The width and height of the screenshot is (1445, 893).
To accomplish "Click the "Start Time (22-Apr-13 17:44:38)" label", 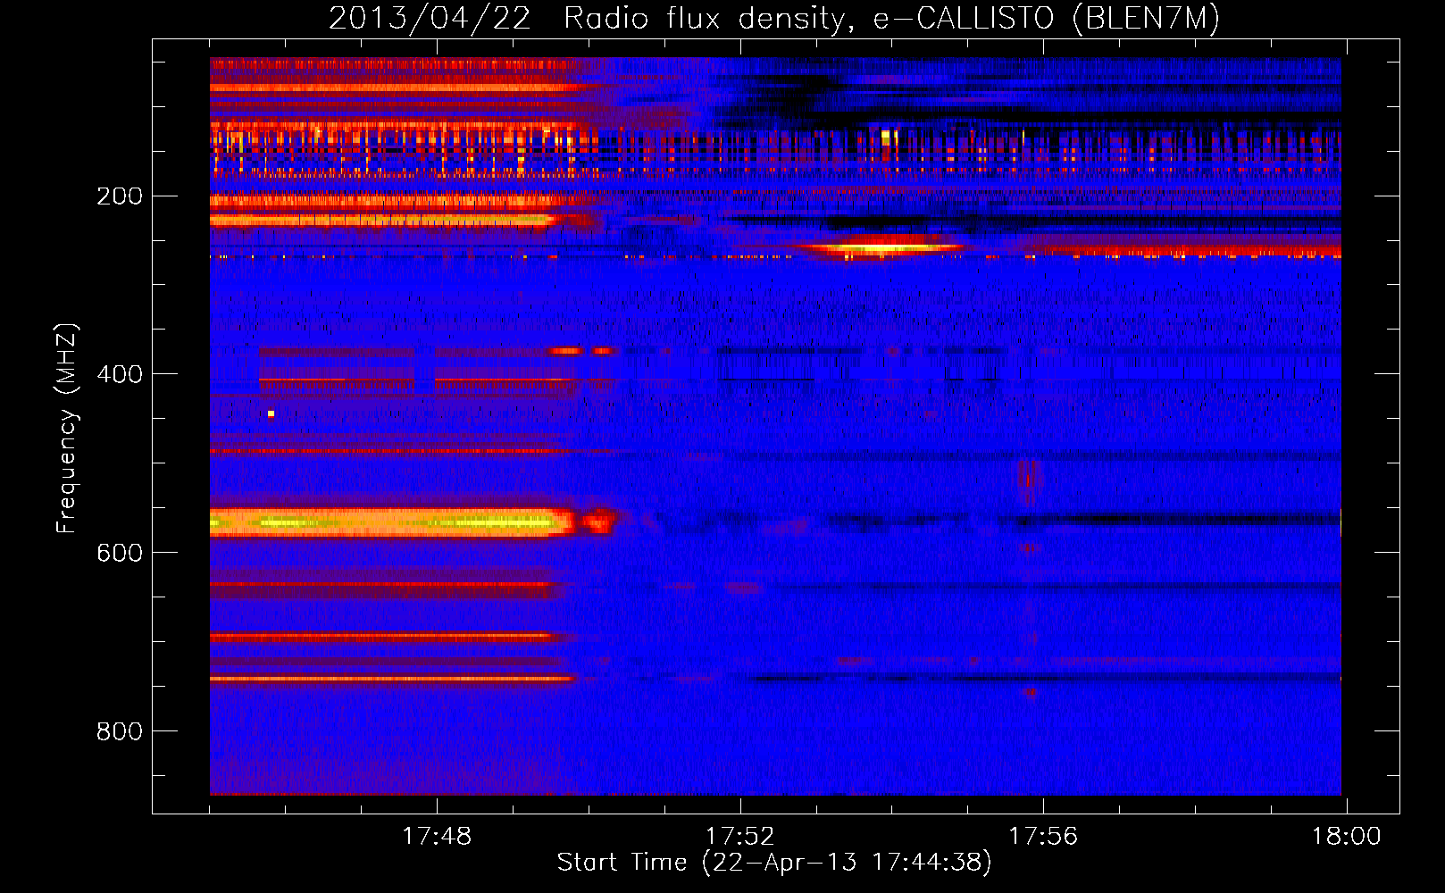I will (774, 863).
